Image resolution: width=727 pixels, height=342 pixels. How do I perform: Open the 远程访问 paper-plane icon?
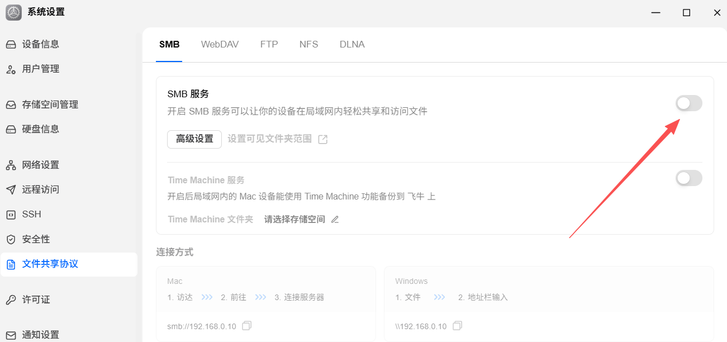(x=11, y=189)
